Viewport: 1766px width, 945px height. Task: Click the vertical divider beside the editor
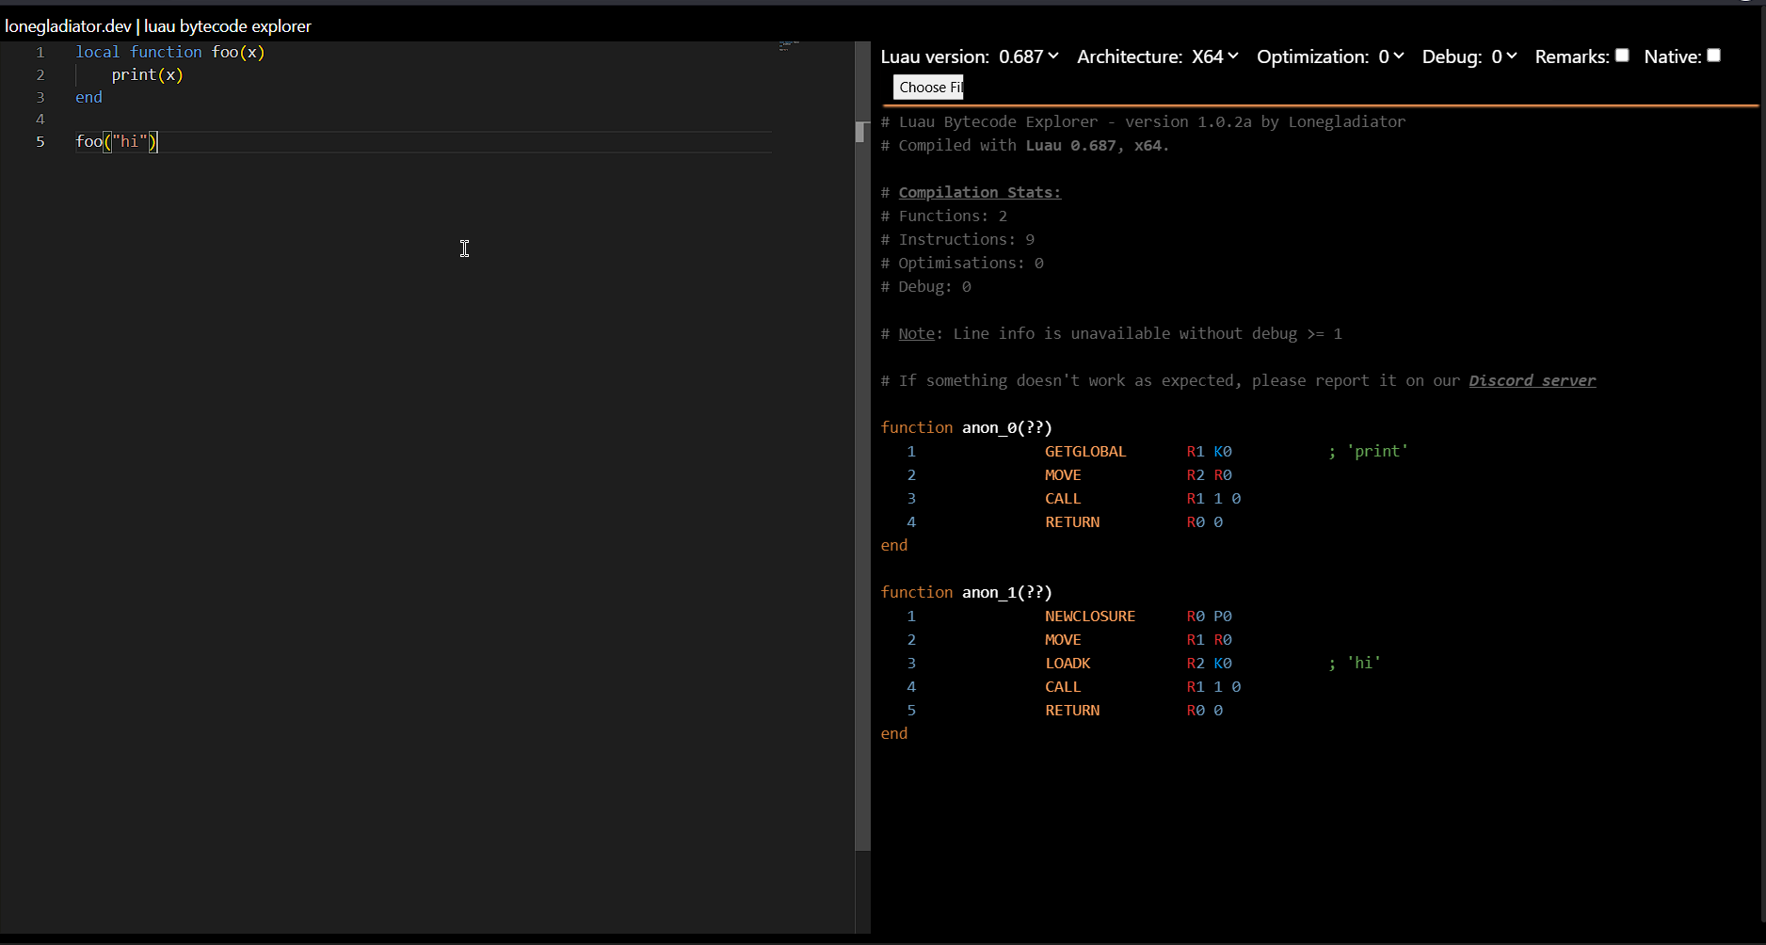(x=862, y=471)
